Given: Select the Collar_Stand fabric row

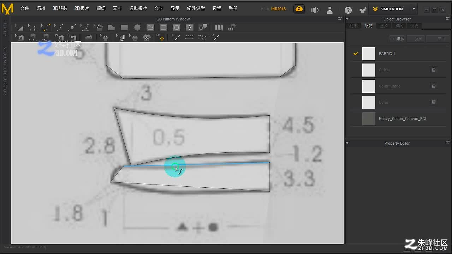Looking at the screenshot, I should coord(398,86).
